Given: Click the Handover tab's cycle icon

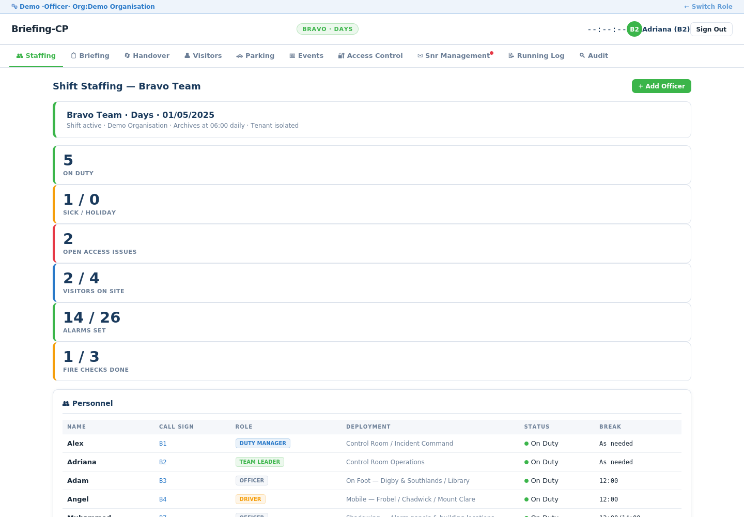Looking at the screenshot, I should 127,56.
